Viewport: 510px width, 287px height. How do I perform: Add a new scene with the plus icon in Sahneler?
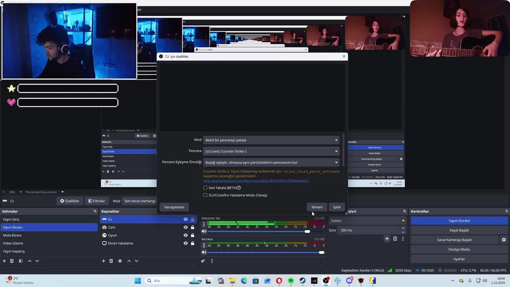pos(4,261)
